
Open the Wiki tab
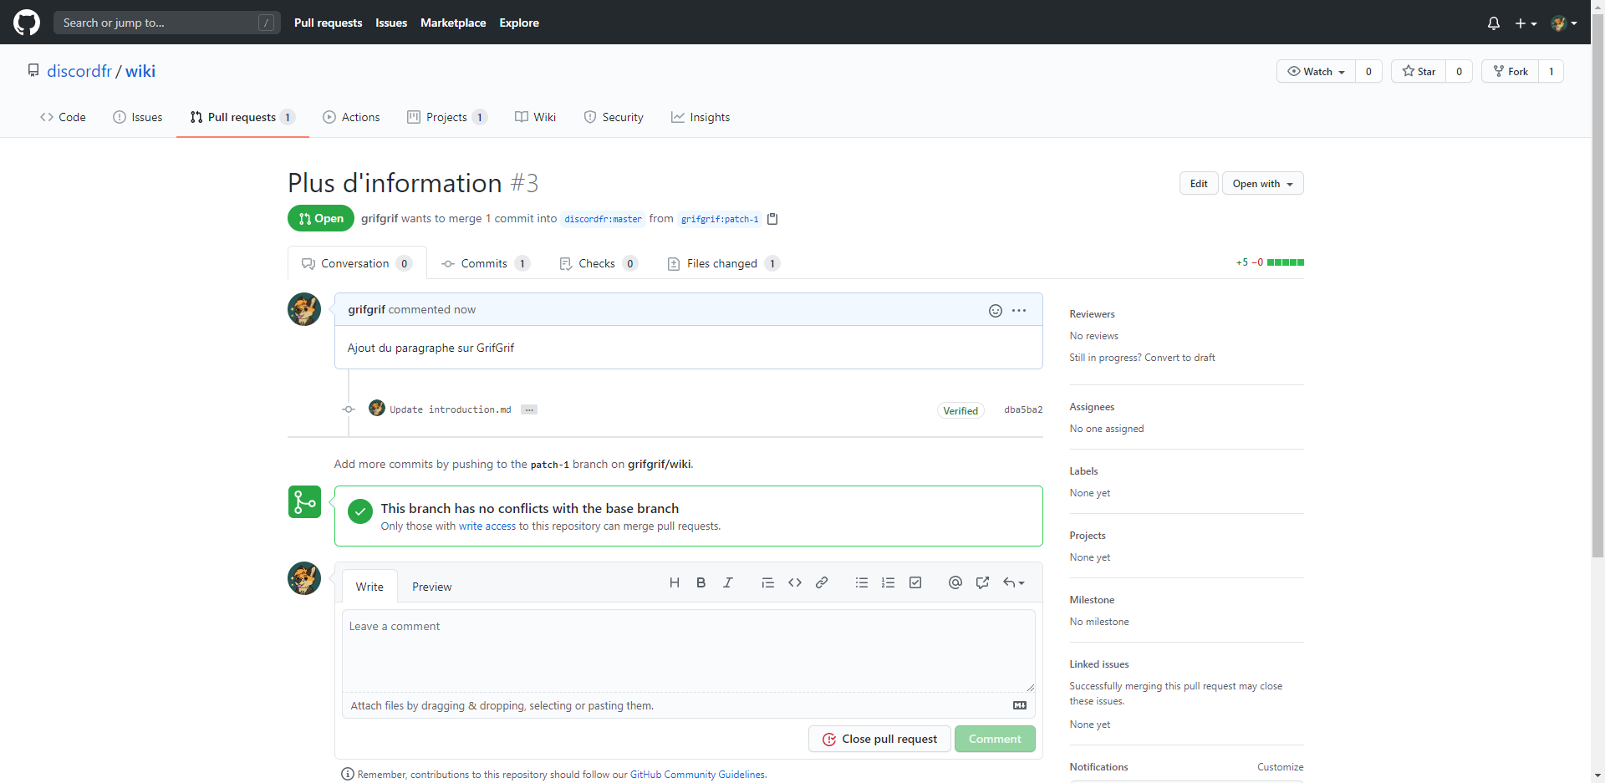(x=536, y=117)
